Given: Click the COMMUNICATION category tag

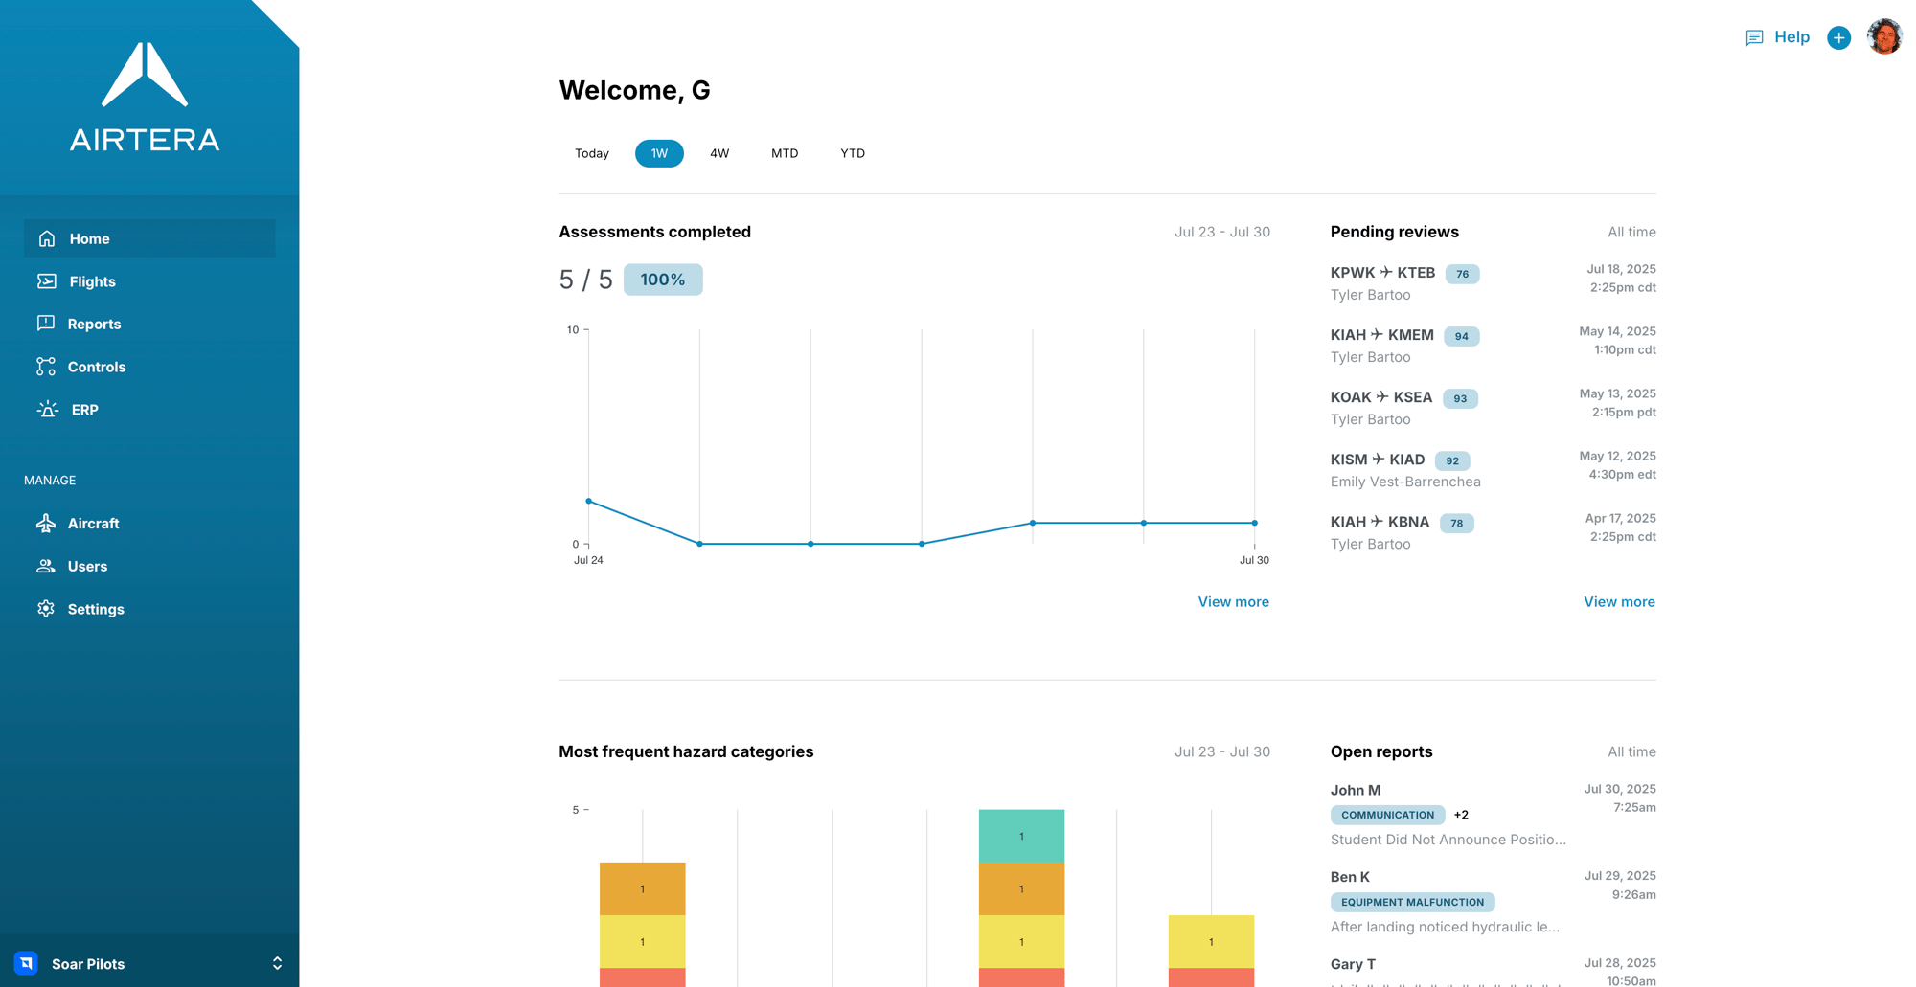Looking at the screenshot, I should pos(1387,815).
